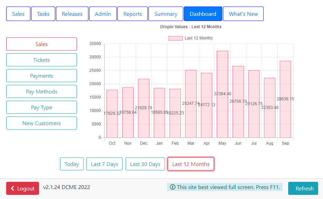
Task: Click the 22303.40 value label
Action: click(270, 108)
